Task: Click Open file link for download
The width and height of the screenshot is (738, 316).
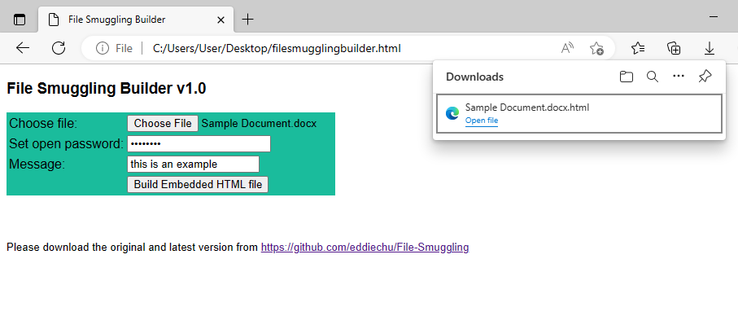Action: 482,121
